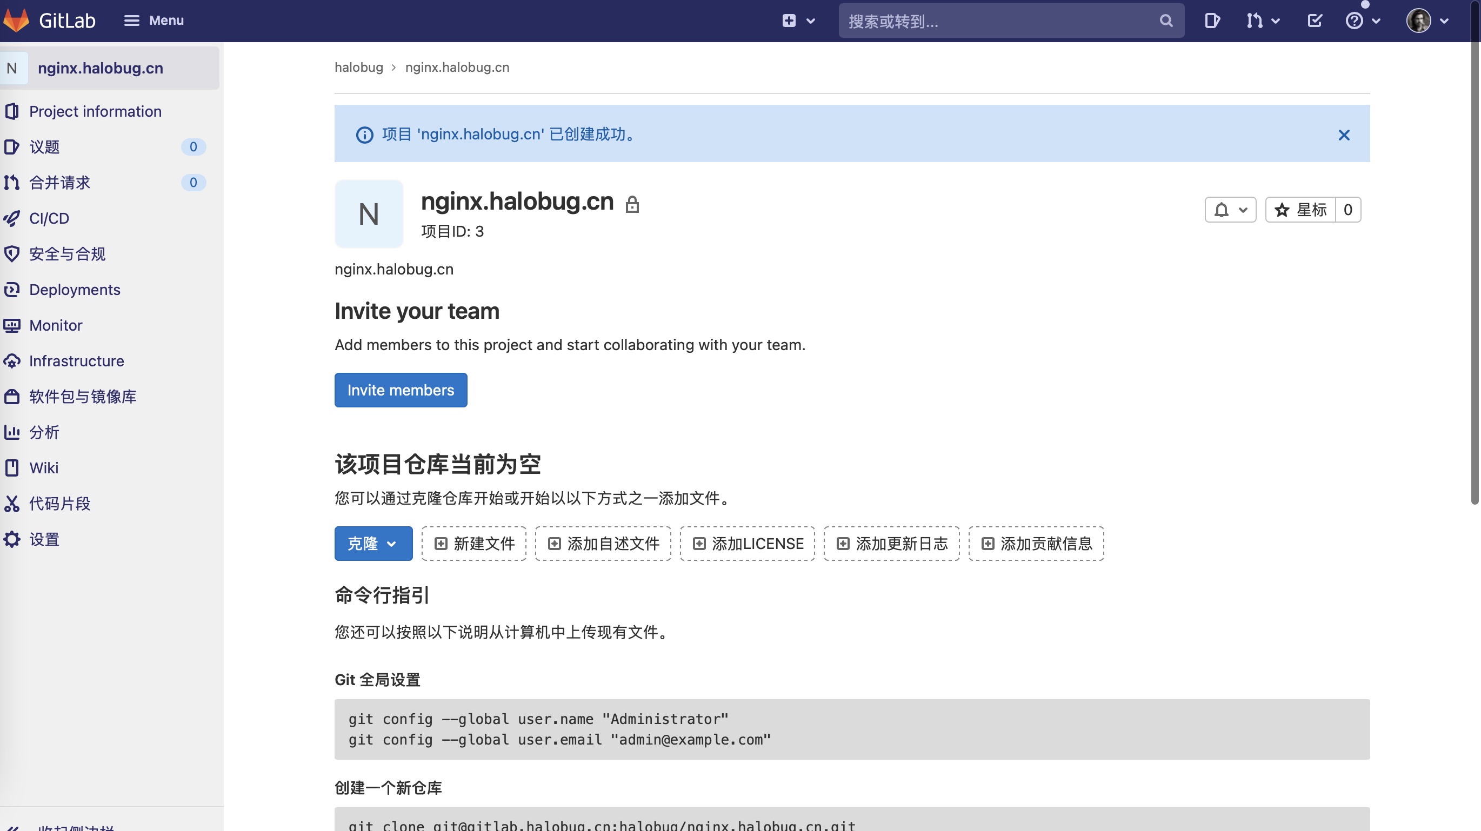
Task: Click the GitLab home logo icon
Action: pyautogui.click(x=18, y=21)
